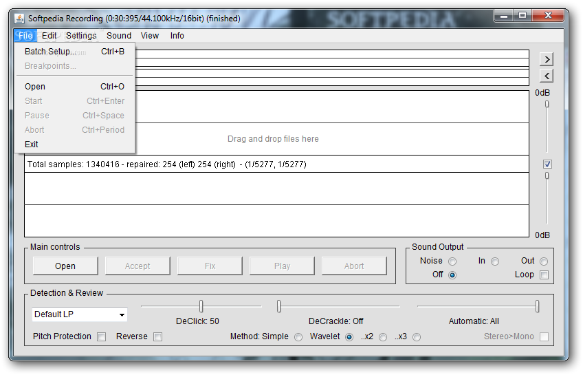Click the Open button in Main controls
Viewport: 583px width, 375px height.
(x=65, y=266)
